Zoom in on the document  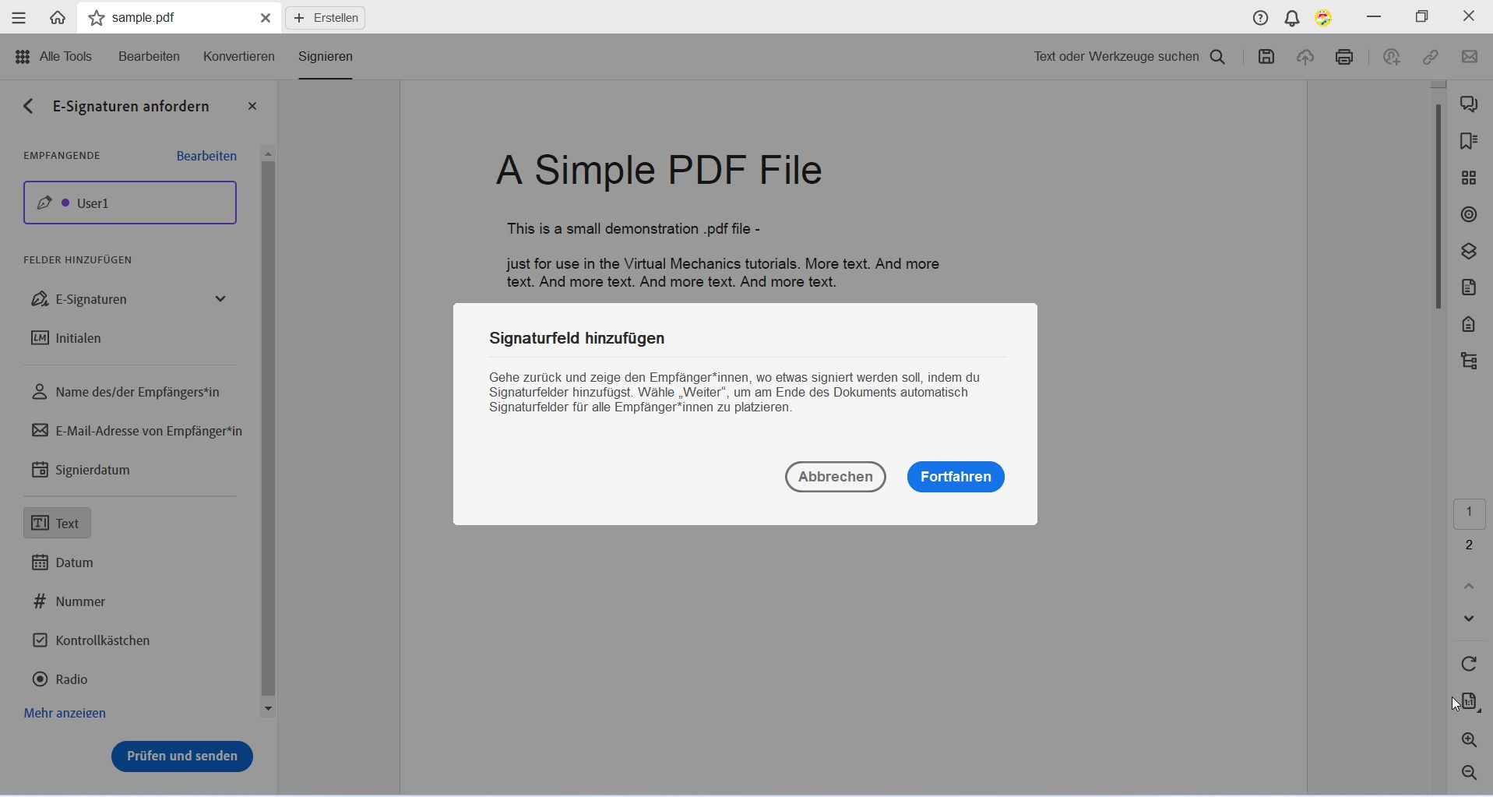tap(1469, 740)
